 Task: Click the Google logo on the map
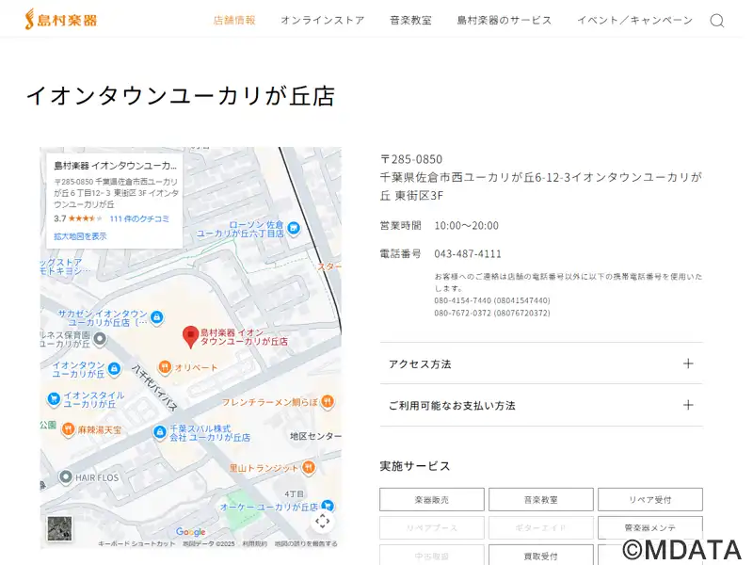[x=191, y=532]
